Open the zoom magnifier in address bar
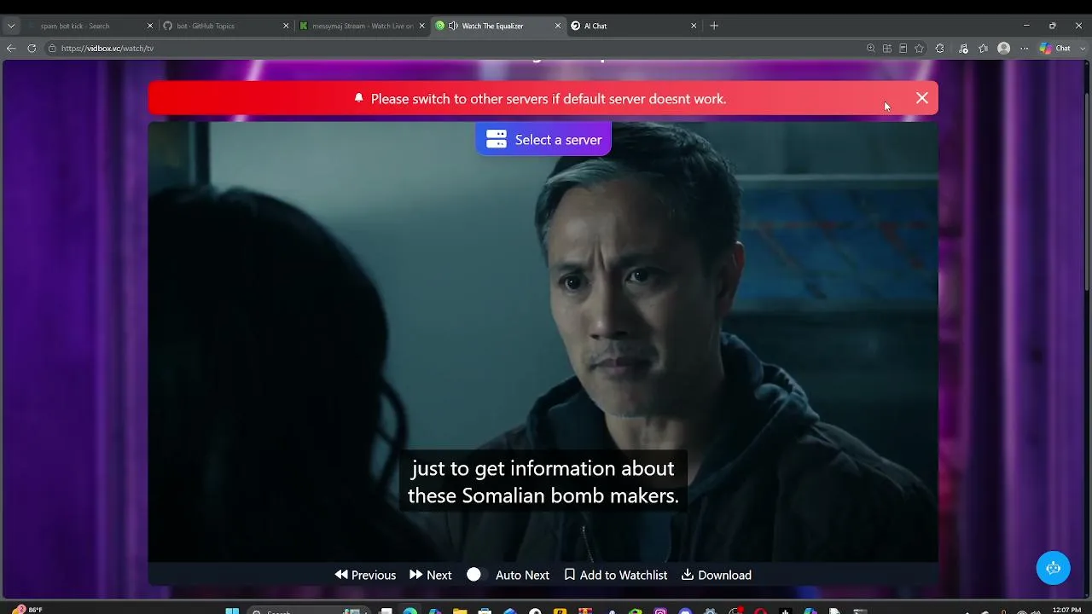 tap(871, 49)
